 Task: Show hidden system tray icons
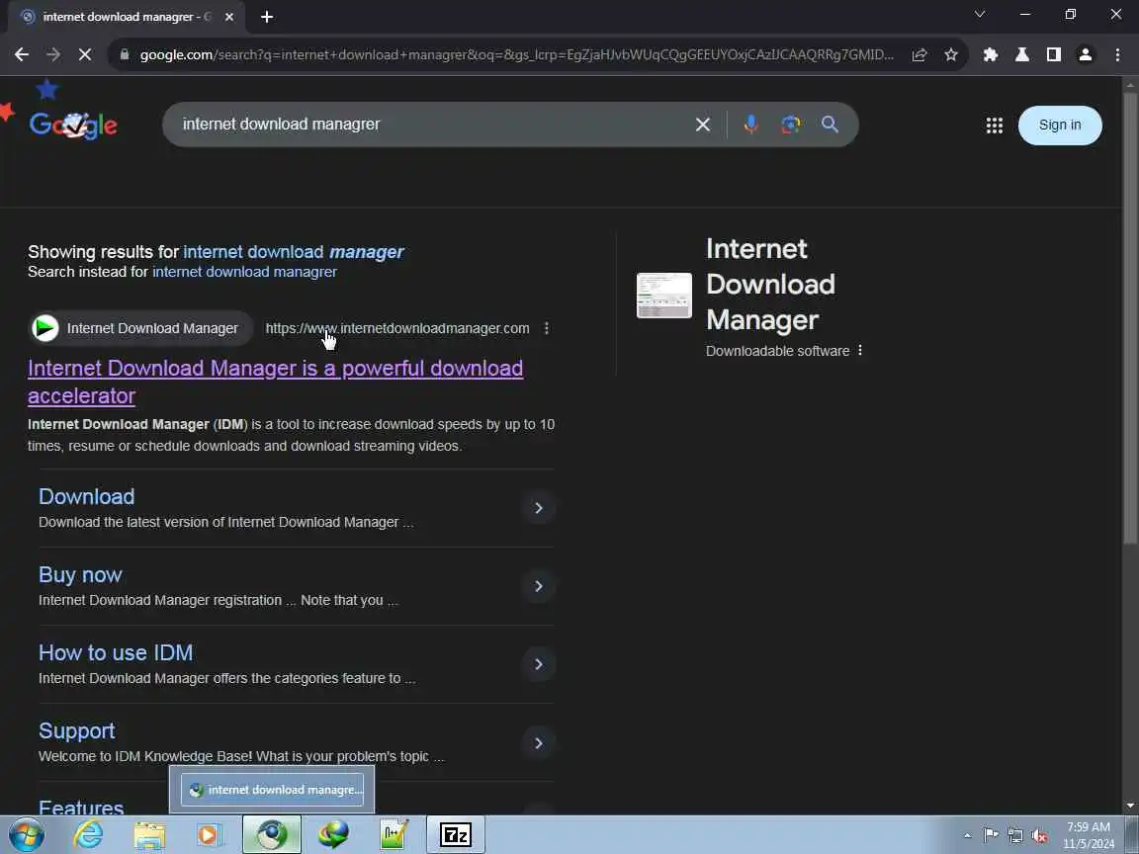[x=968, y=836]
